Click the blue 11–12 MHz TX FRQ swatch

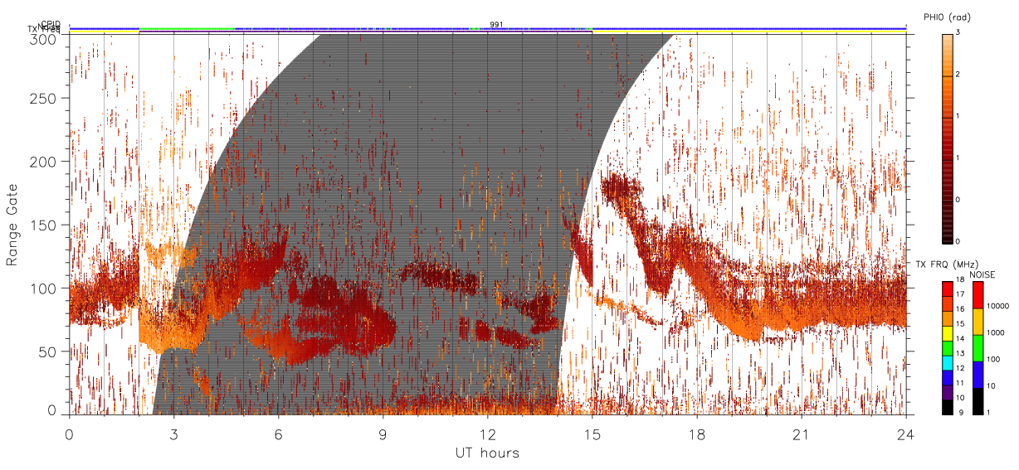(948, 377)
